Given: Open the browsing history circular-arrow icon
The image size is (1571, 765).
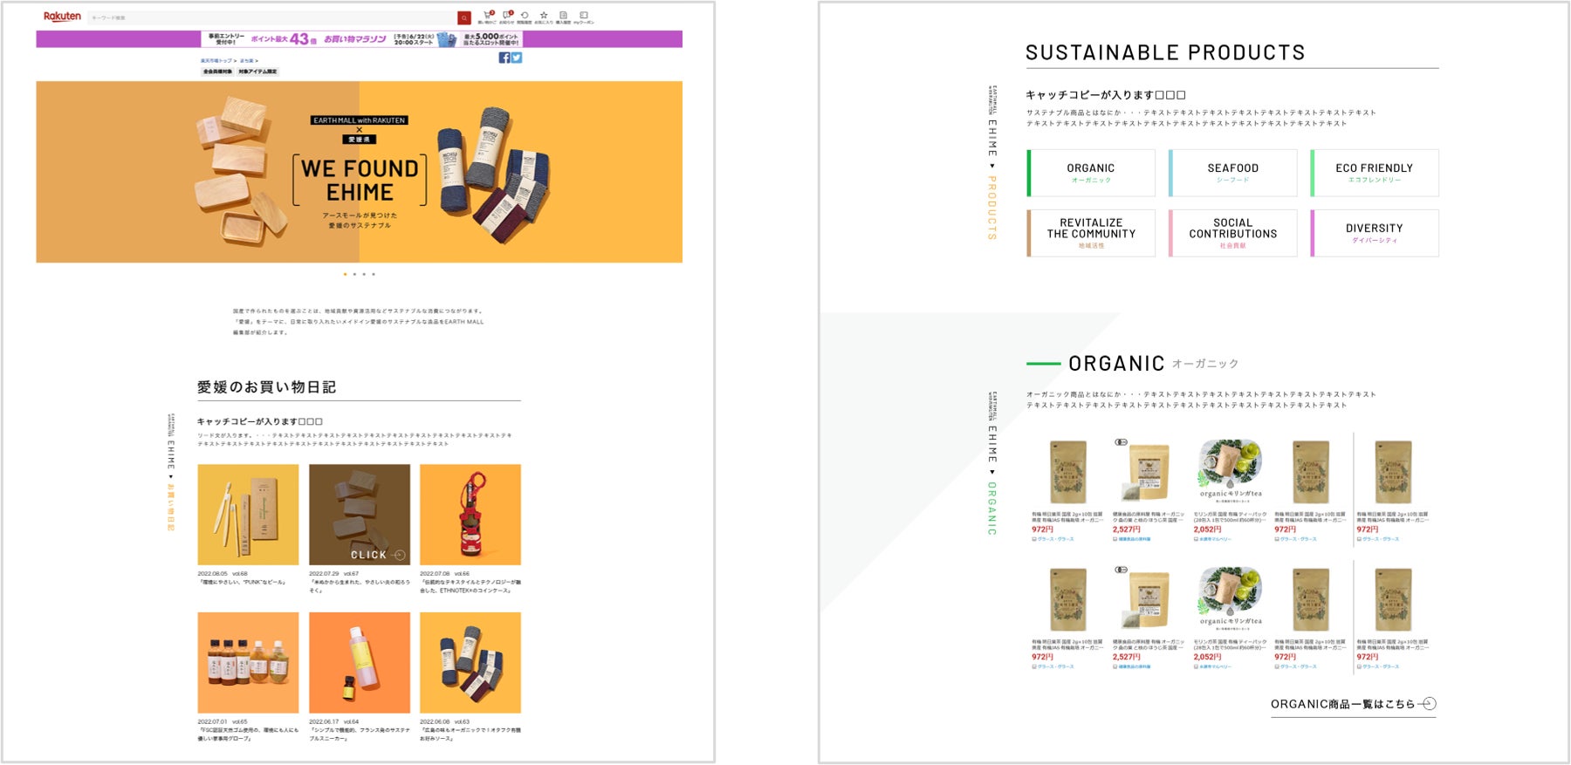Looking at the screenshot, I should tap(525, 16).
